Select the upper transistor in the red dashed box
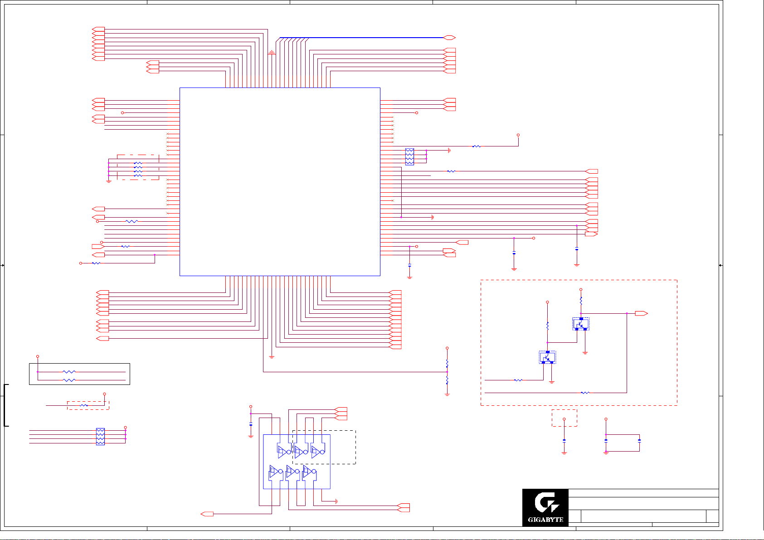The width and height of the screenshot is (764, 540). coord(581,324)
